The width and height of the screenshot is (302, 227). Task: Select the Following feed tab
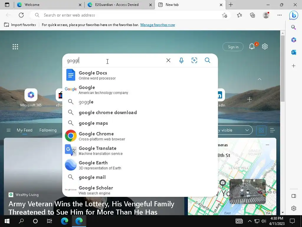[48, 130]
